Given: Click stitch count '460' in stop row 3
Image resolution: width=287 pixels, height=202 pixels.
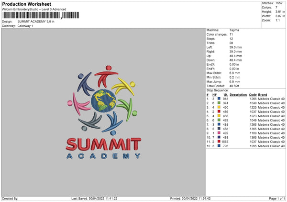Looking at the screenshot, I should pos(225,107).
